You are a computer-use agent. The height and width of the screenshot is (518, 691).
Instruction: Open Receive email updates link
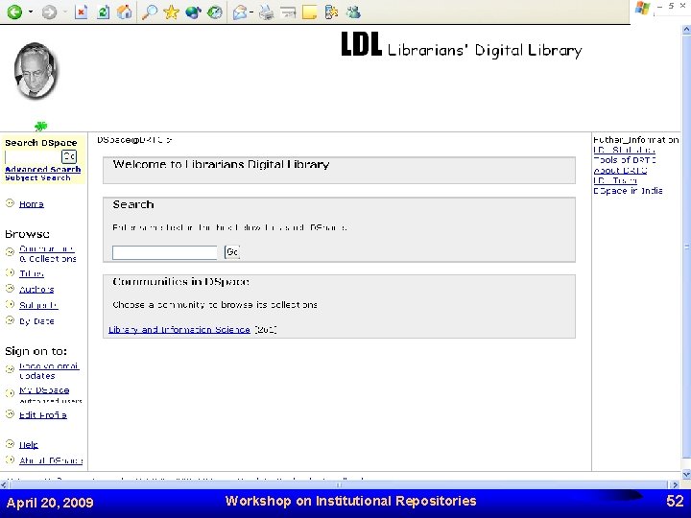pyautogui.click(x=49, y=371)
